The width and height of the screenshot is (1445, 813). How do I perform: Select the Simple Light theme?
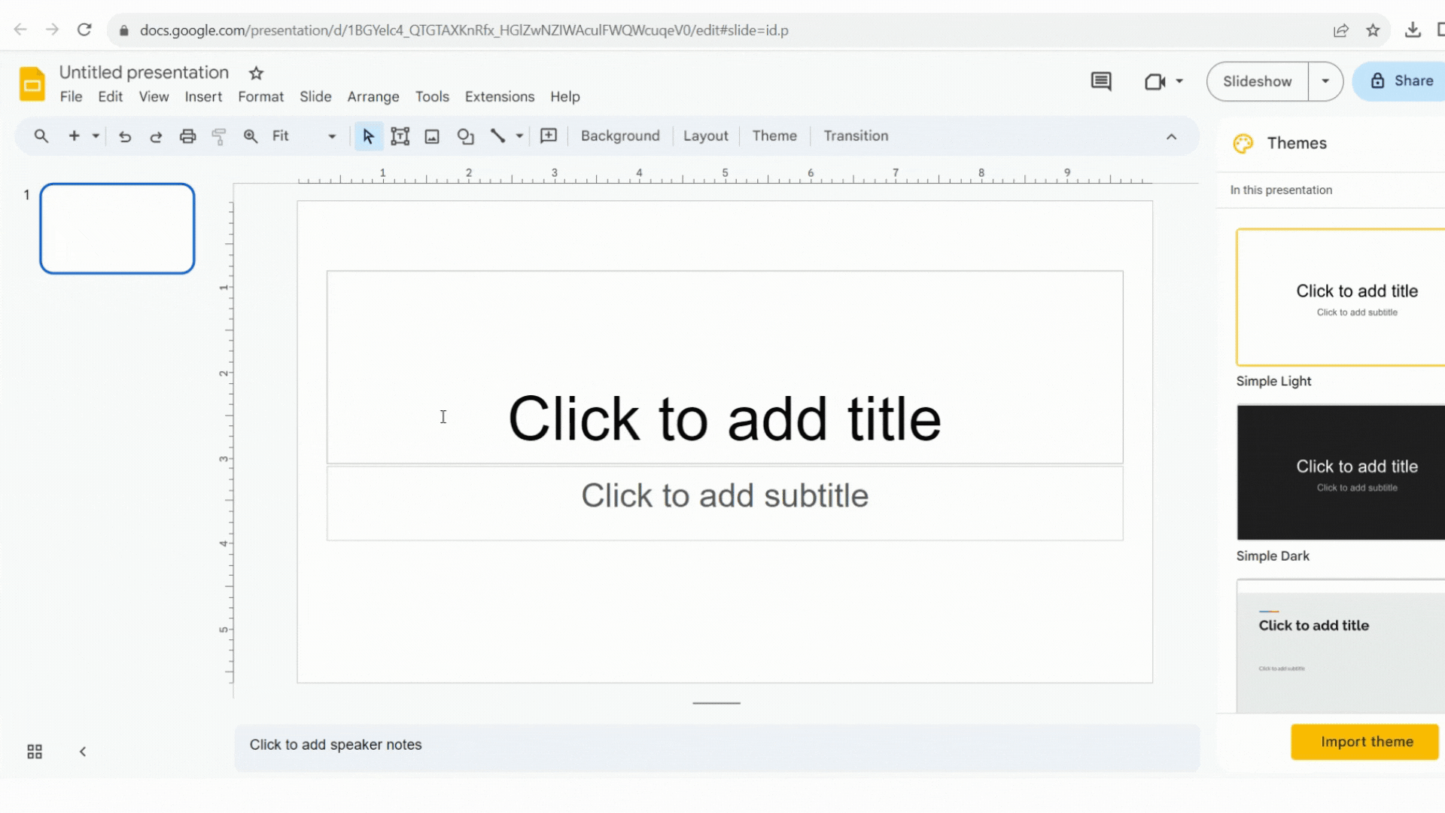pyautogui.click(x=1341, y=297)
